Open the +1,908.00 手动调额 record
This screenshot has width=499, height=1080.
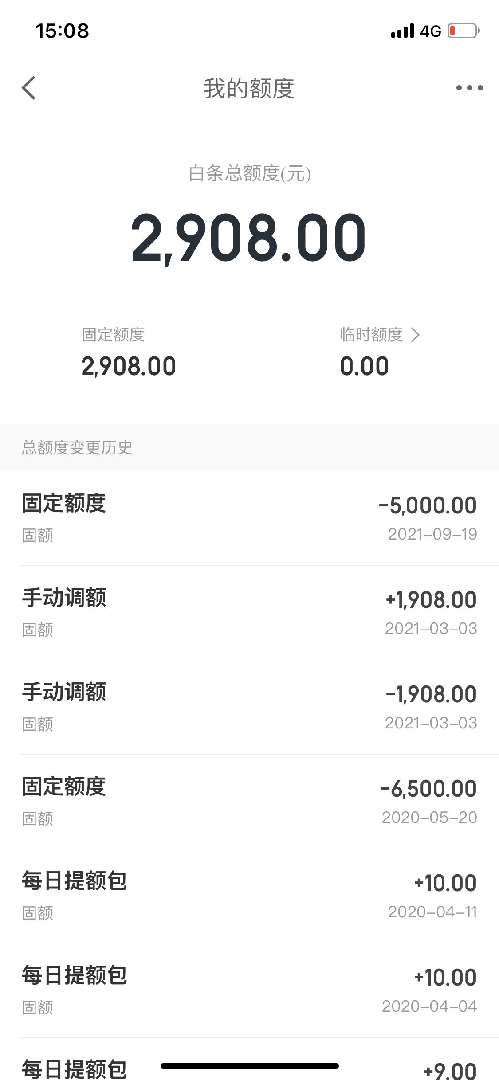tap(249, 613)
